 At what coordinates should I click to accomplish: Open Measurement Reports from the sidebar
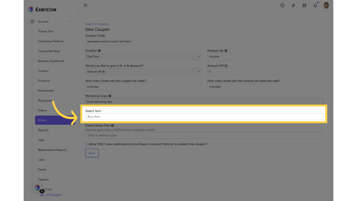click(x=52, y=150)
